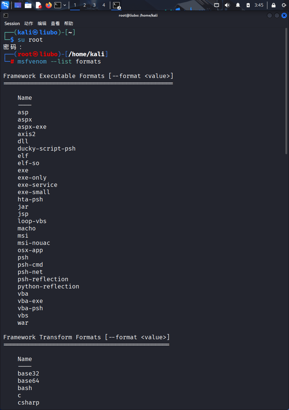Viewport: 289px width, 410px height.
Task: Open the 帮助 menu
Action: coord(69,24)
